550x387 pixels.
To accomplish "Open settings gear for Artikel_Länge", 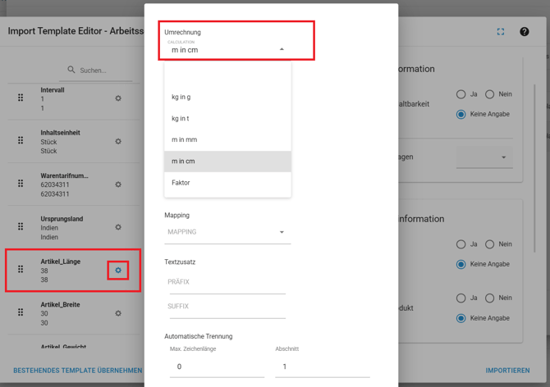I will tap(118, 270).
